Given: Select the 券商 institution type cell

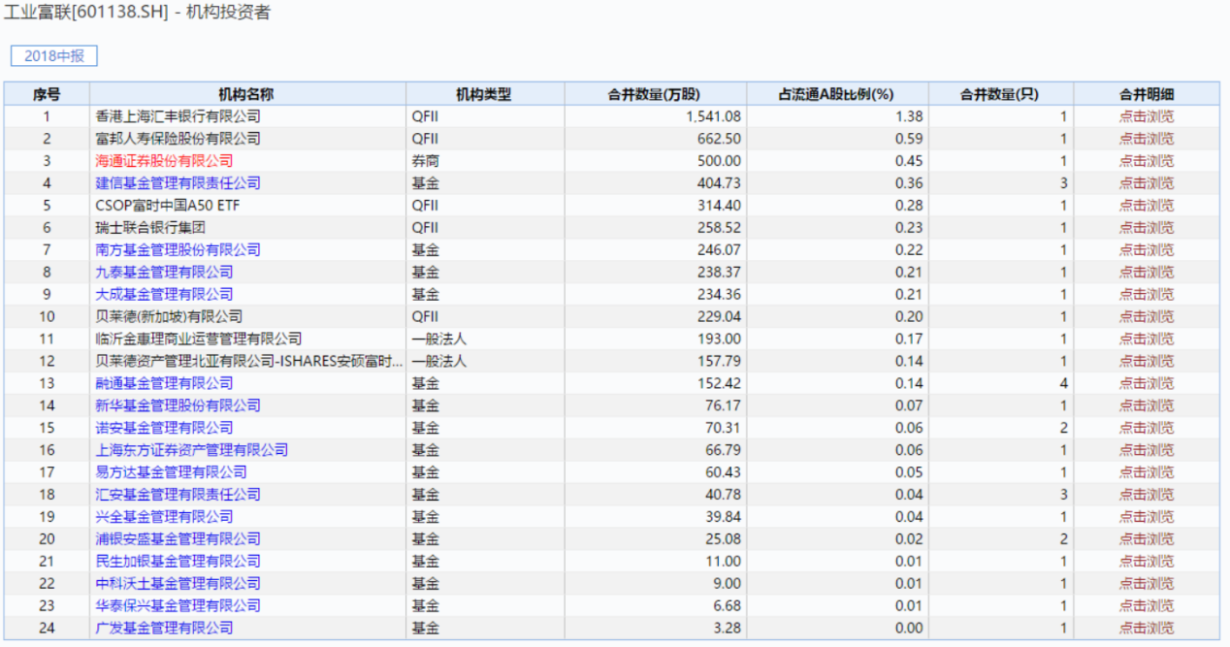Looking at the screenshot, I should (x=485, y=161).
